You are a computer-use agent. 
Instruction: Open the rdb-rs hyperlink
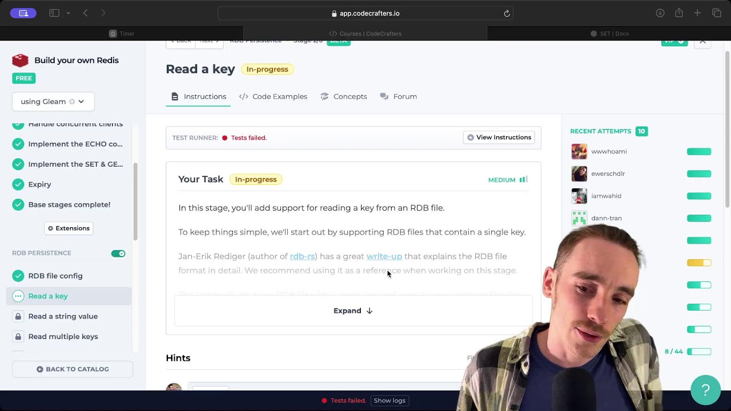pos(303,256)
